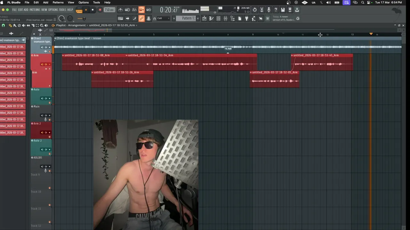The width and height of the screenshot is (410, 230).
Task: Open the OPTIONS menu in FL Studio toolbar
Action: point(53,10)
